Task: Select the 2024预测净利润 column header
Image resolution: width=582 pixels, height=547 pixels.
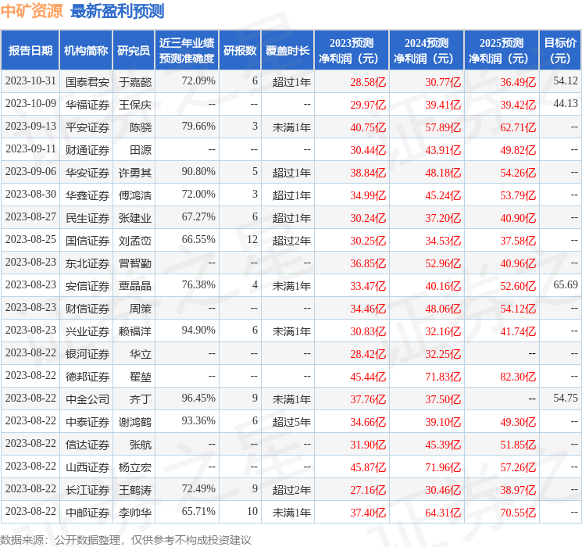Action: tap(427, 50)
